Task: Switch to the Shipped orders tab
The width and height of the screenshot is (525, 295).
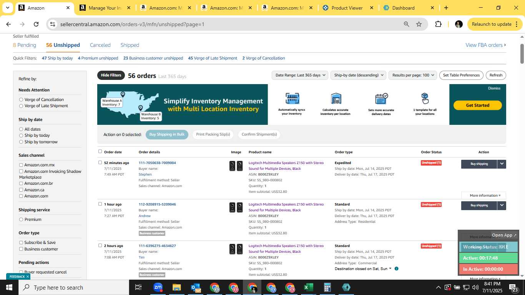Action: coord(130,45)
